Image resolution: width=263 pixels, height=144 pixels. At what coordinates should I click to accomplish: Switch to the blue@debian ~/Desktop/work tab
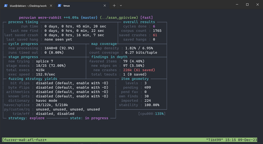(x=27, y=5)
